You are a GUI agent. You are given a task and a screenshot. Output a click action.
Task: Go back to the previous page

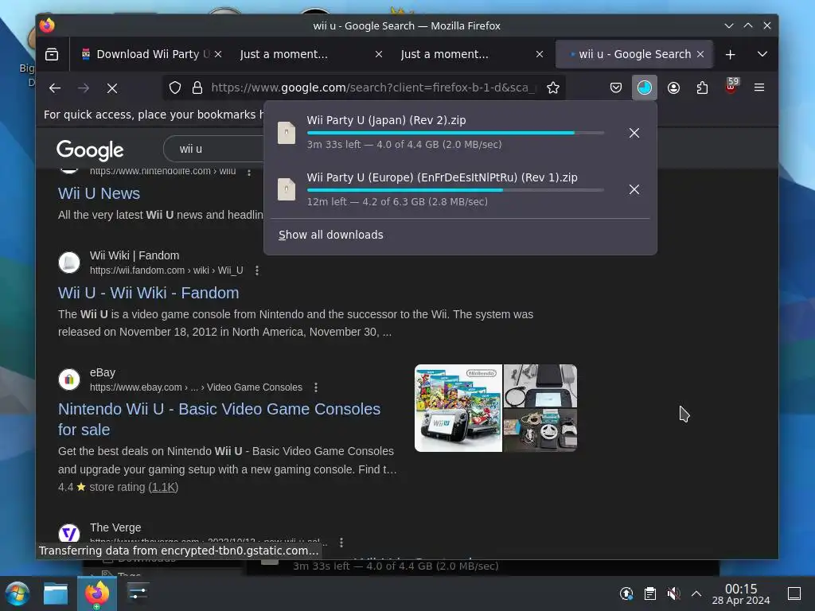point(55,88)
